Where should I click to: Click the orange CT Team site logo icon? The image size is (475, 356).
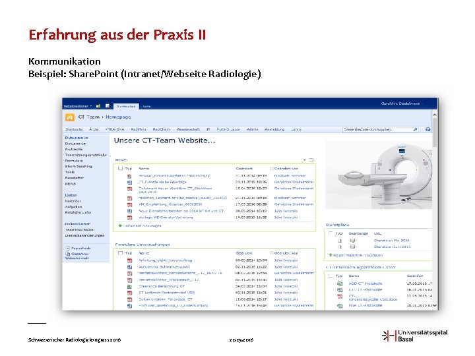(x=70, y=117)
